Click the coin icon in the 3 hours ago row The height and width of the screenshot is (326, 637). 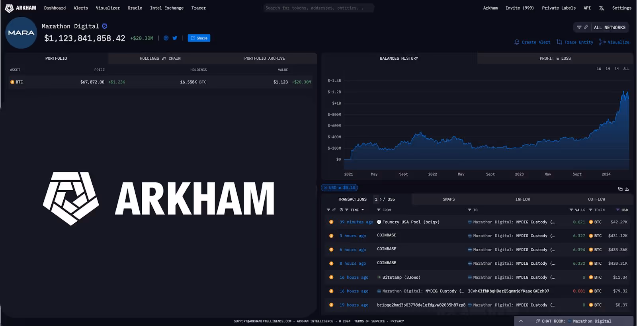click(331, 236)
